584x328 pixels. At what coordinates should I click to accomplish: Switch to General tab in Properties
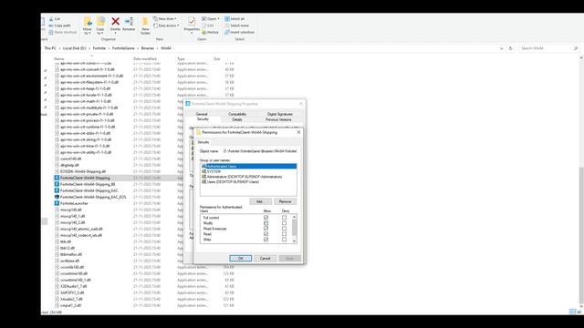click(202, 114)
